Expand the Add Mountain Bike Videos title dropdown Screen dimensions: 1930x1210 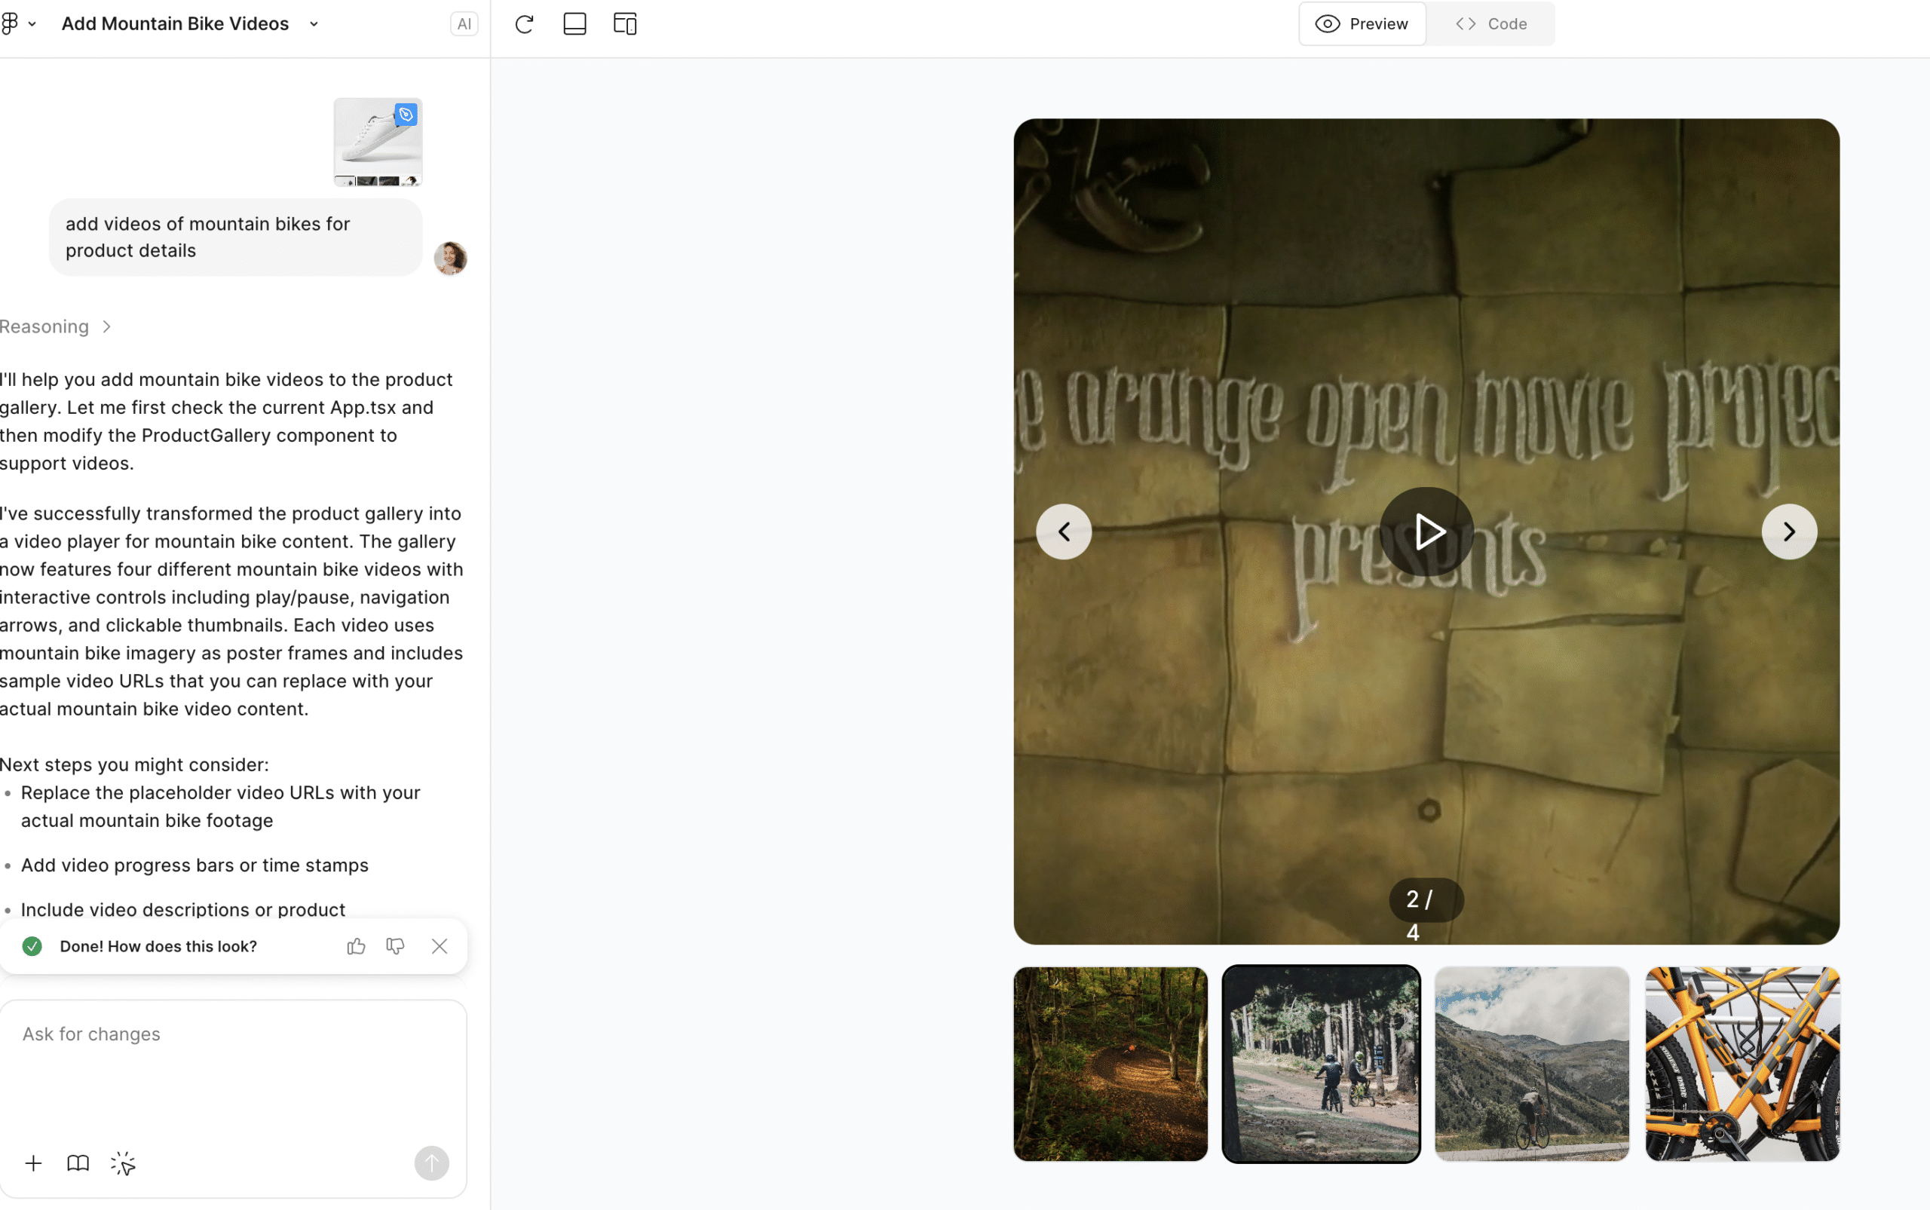point(314,24)
